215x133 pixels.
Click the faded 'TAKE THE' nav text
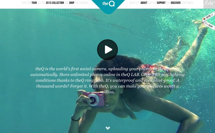26,3
